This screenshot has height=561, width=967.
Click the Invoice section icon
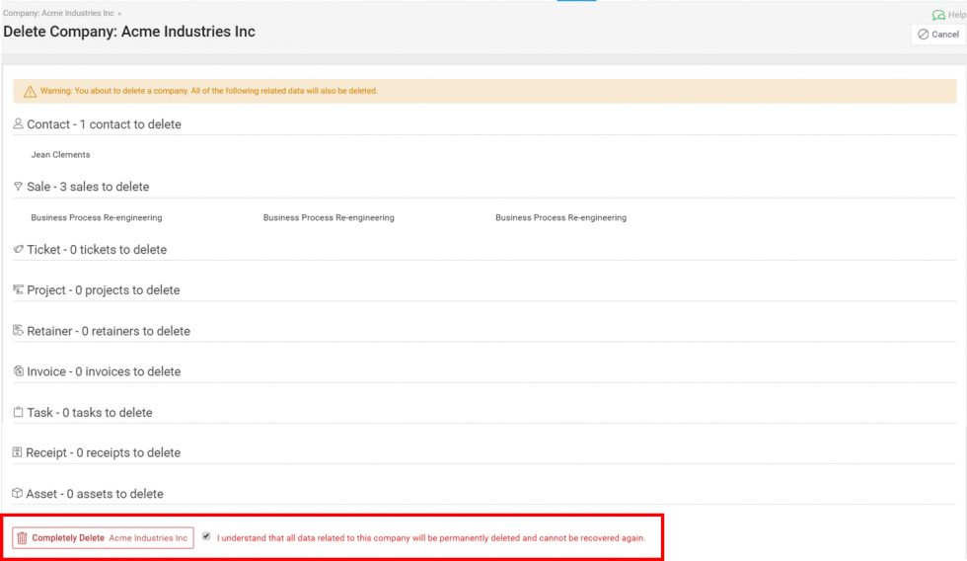coord(18,371)
